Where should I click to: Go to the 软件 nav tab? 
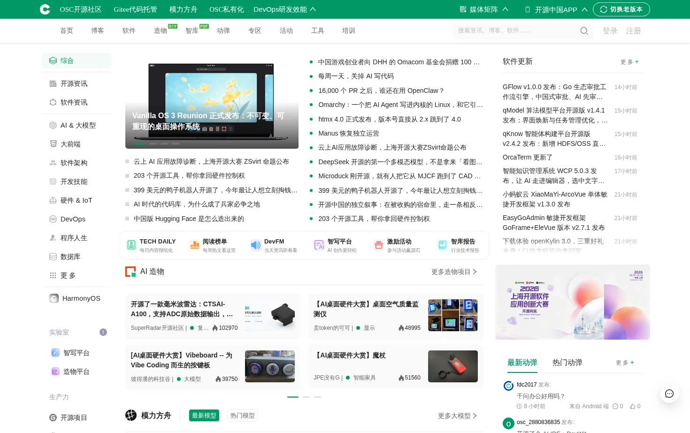pos(129,30)
